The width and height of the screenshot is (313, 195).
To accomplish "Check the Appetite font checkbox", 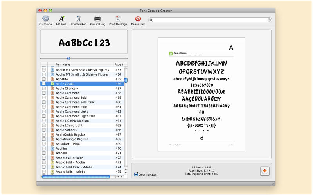I will pos(44,79).
